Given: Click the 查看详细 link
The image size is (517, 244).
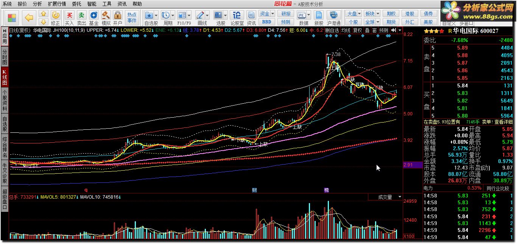Looking at the screenshot, I should point(503,122).
